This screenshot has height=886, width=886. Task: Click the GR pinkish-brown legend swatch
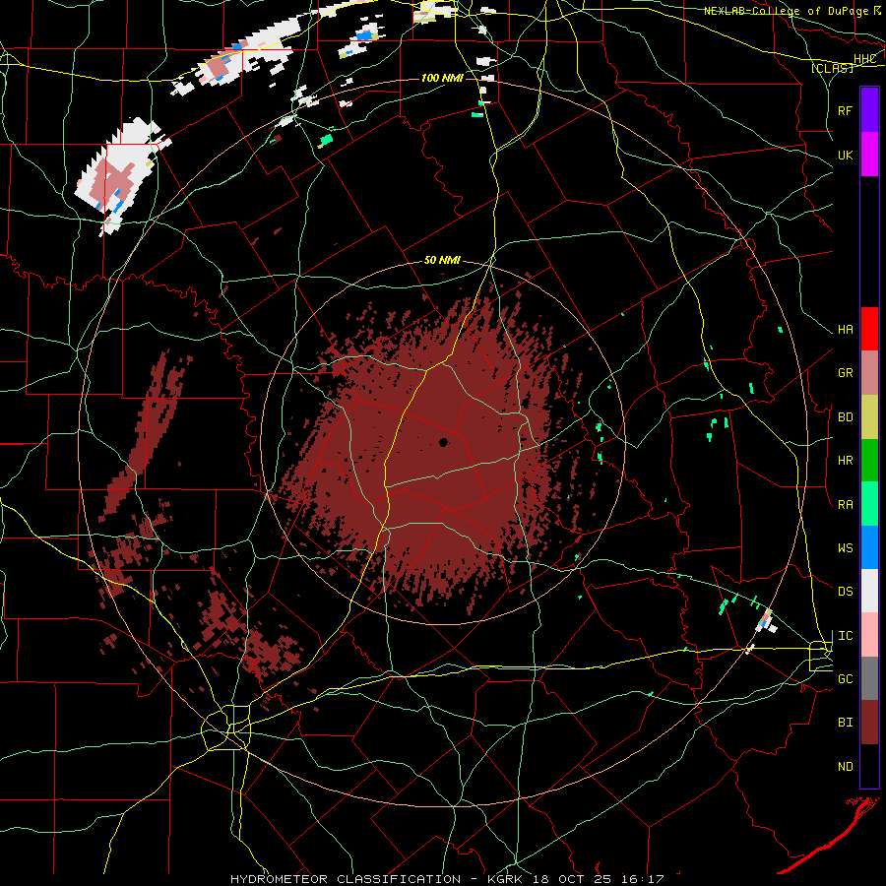pyautogui.click(x=869, y=373)
